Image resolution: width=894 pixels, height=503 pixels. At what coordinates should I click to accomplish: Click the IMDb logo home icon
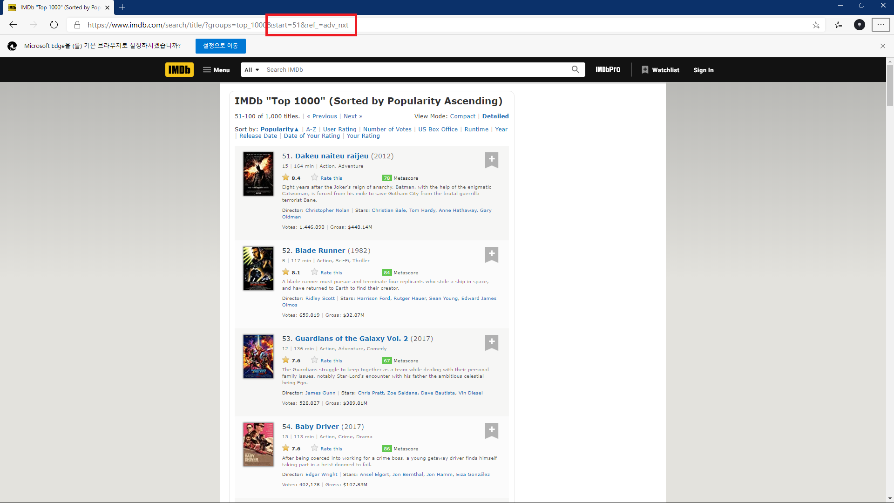pyautogui.click(x=179, y=70)
